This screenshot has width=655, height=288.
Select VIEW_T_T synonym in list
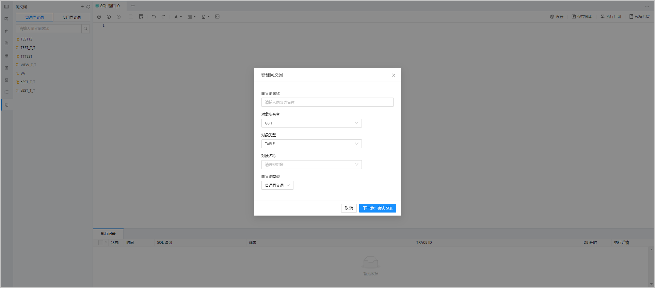point(28,65)
